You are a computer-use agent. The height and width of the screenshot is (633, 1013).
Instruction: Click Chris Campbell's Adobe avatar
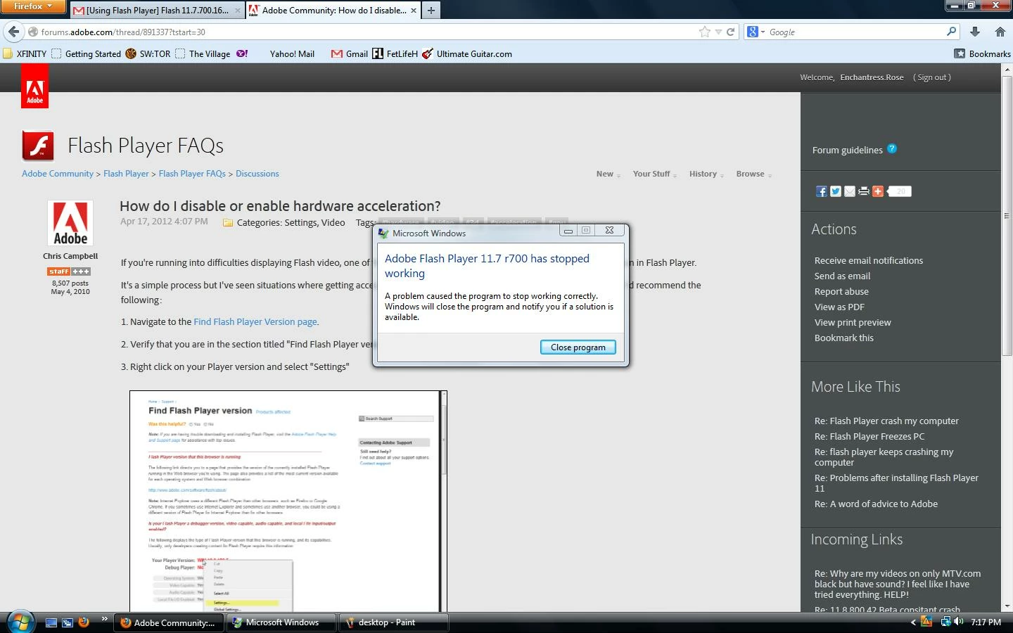(70, 223)
